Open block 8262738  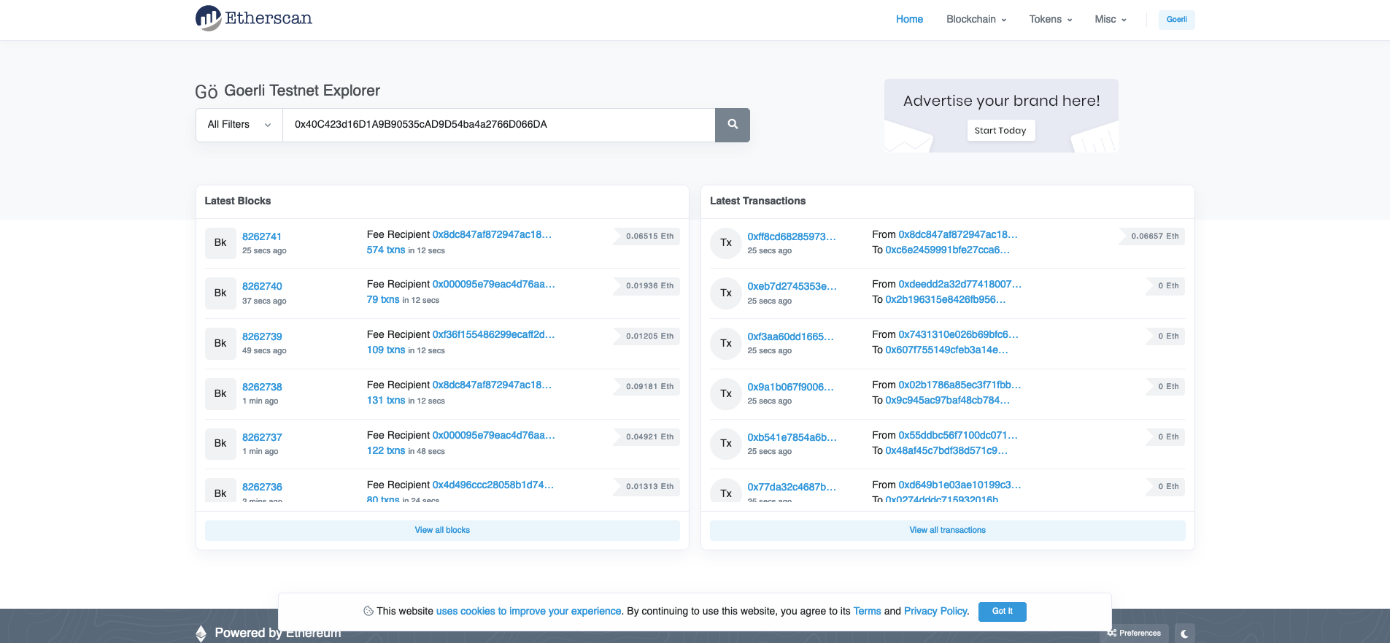point(262,388)
